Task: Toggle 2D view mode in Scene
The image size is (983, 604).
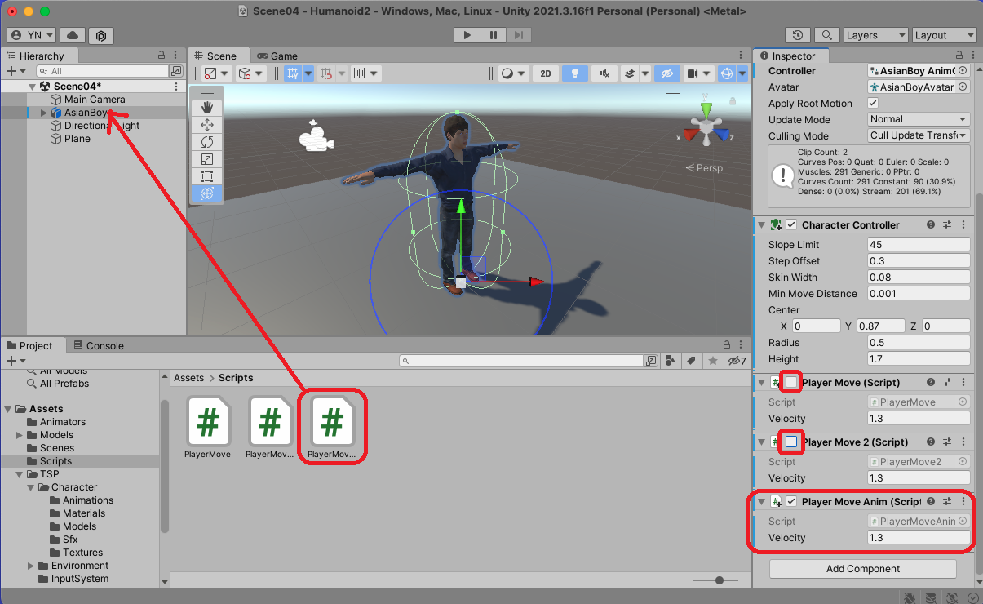Action: (546, 73)
